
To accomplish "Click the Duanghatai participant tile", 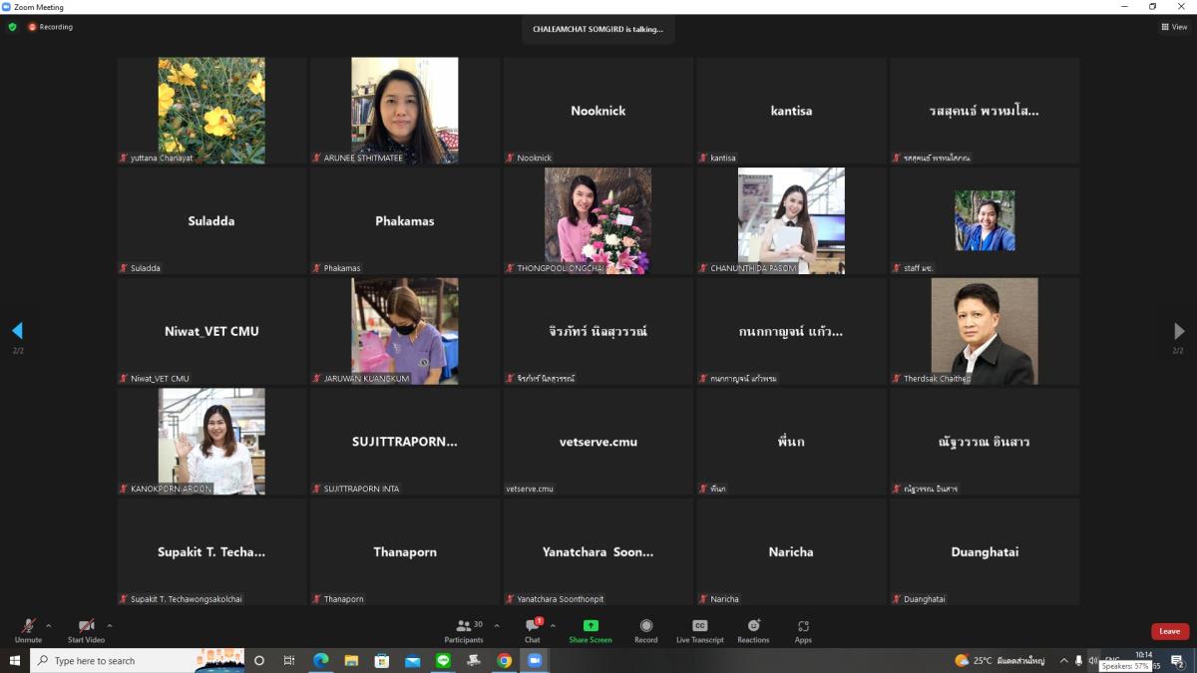I will [985, 552].
